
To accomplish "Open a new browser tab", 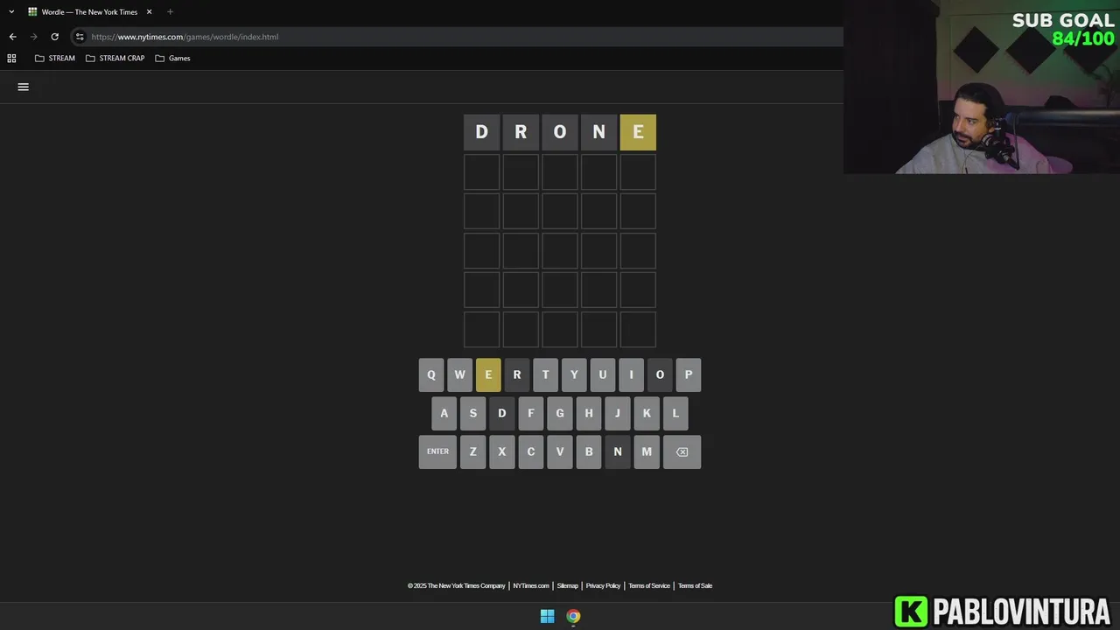I will point(170,11).
